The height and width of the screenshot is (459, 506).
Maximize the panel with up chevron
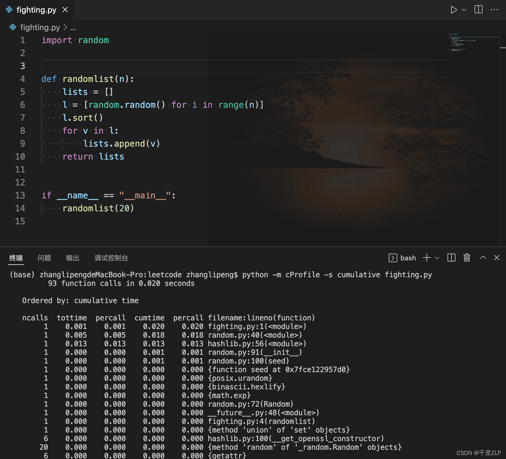click(x=483, y=257)
